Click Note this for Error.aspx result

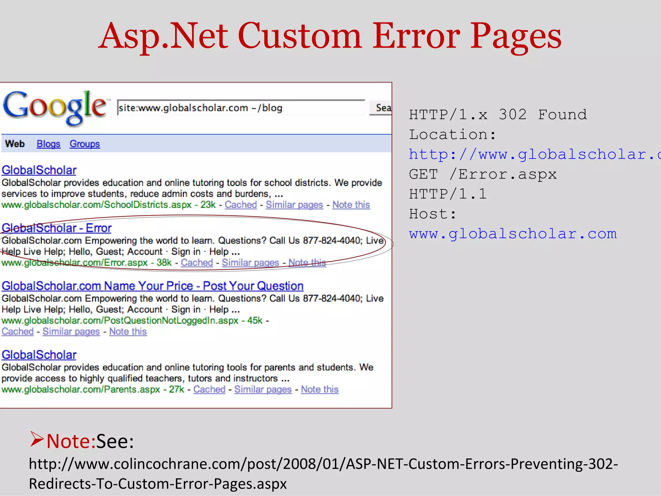307,263
